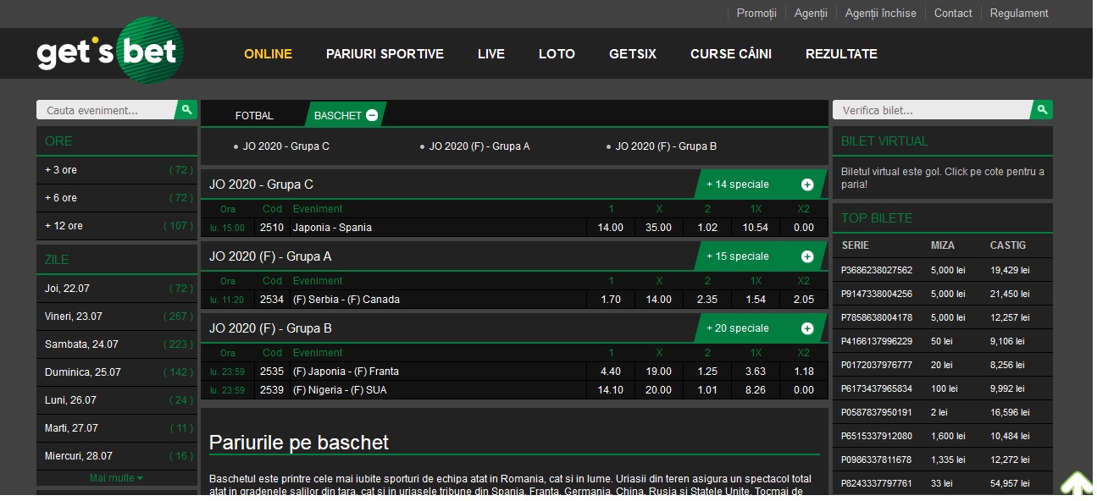Pick odds 2.05 X2 Serbia - Canada
Viewport: 1097px width, 501px height.
[x=804, y=300]
